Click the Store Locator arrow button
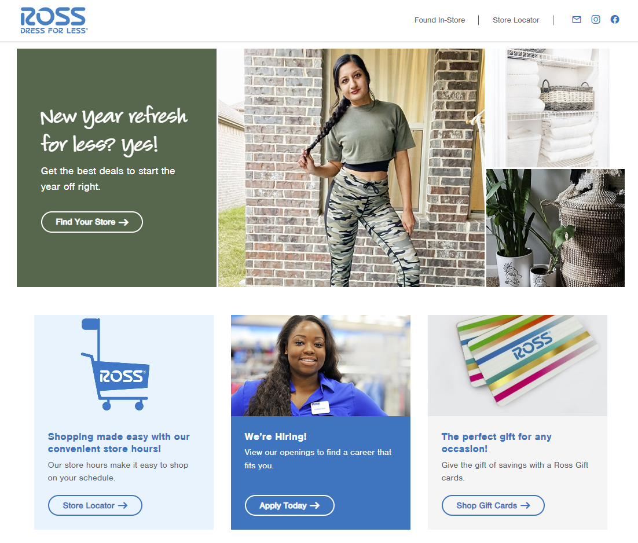 (x=95, y=505)
